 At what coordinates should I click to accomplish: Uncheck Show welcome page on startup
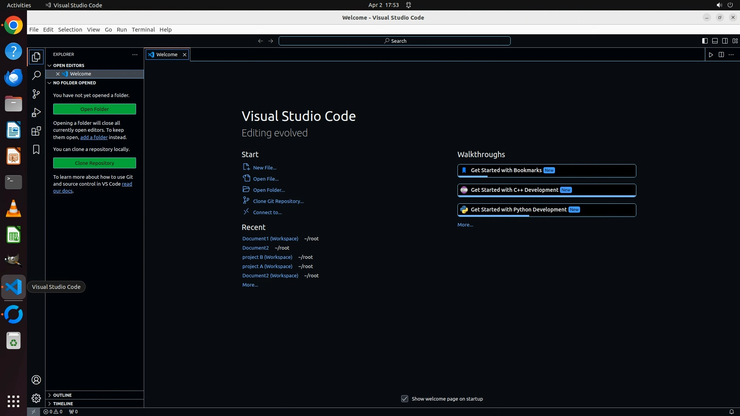coord(405,399)
